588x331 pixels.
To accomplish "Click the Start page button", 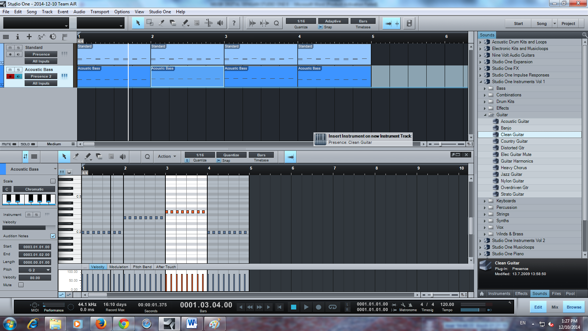I will pos(518,24).
